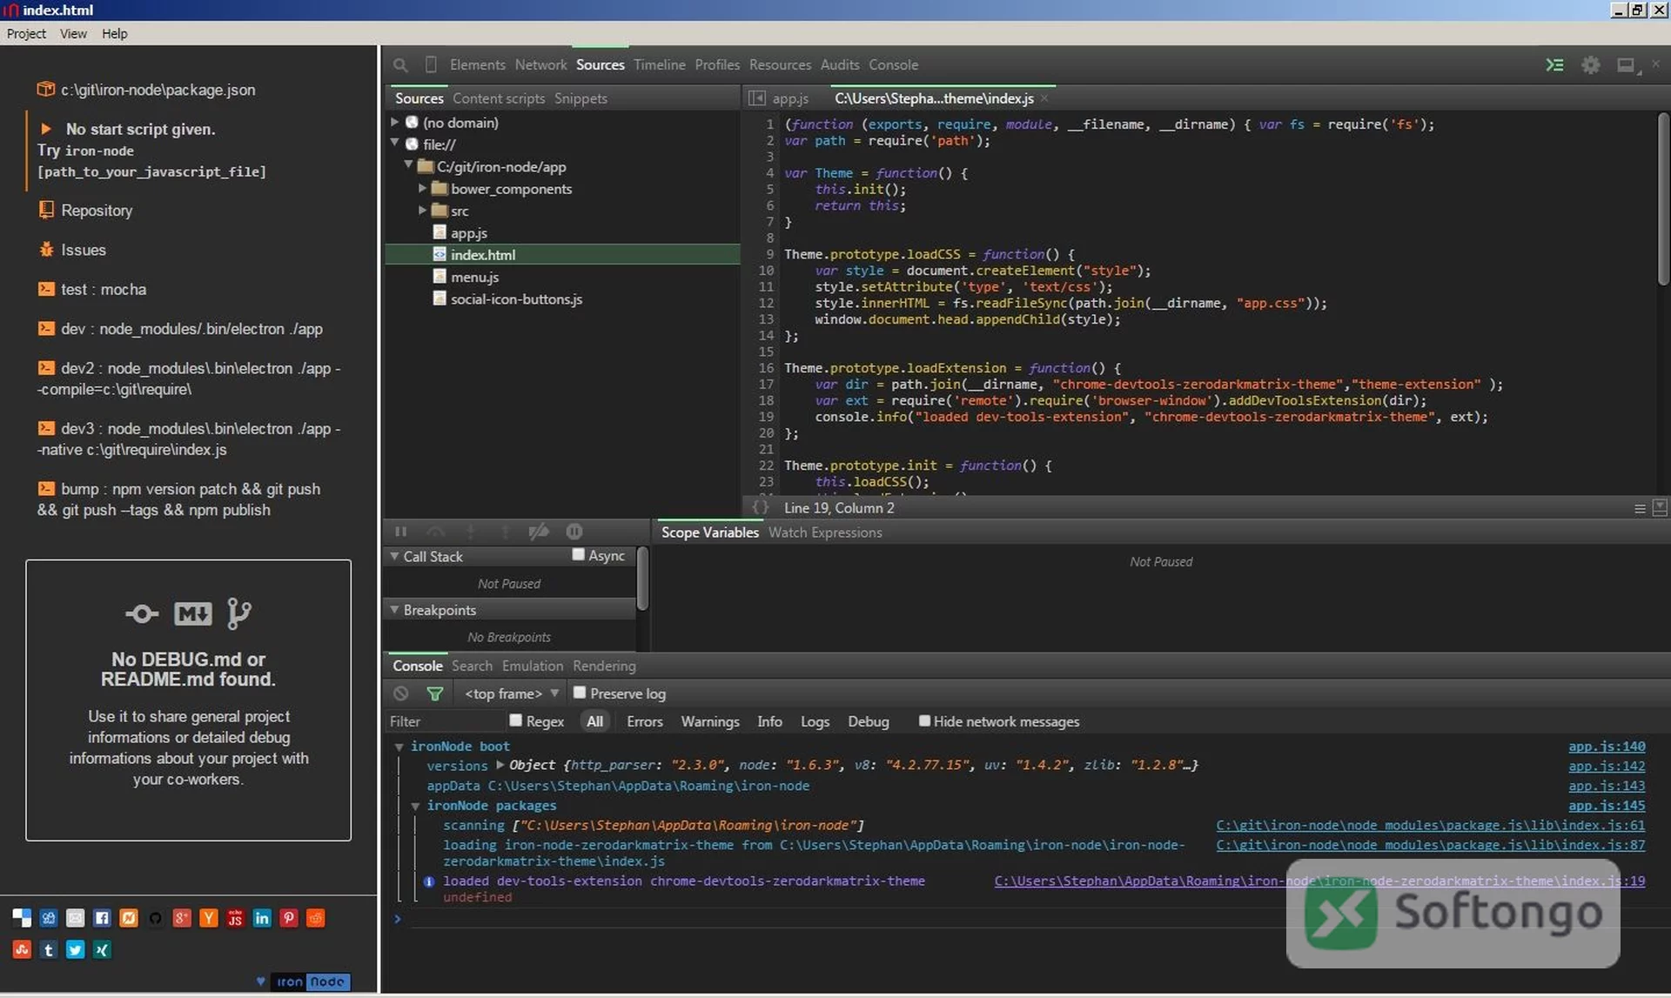Click the LinkedIn share icon
This screenshot has width=1671, height=998.
[262, 918]
